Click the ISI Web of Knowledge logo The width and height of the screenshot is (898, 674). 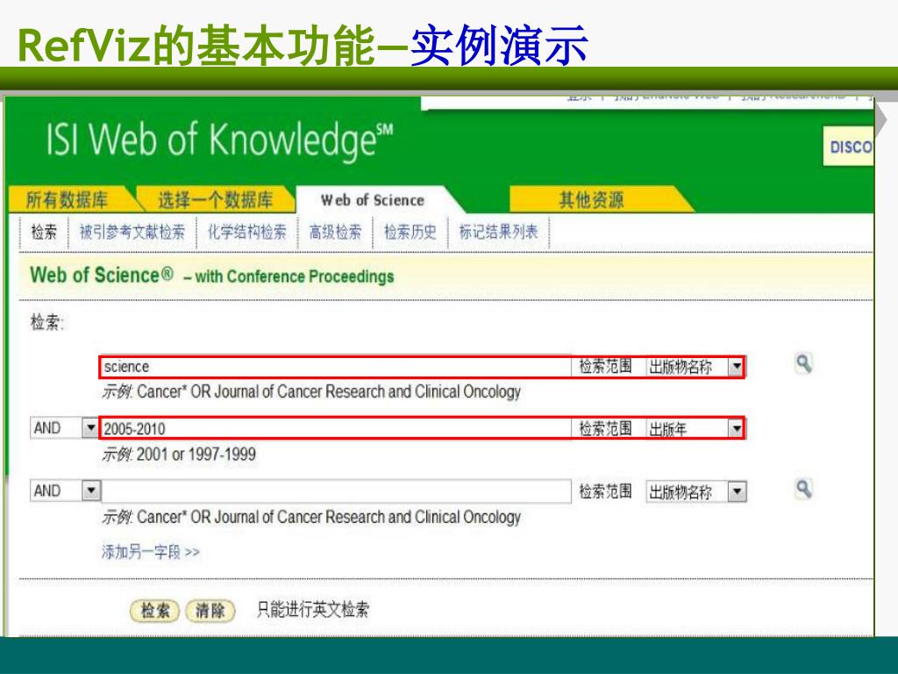coord(219,140)
